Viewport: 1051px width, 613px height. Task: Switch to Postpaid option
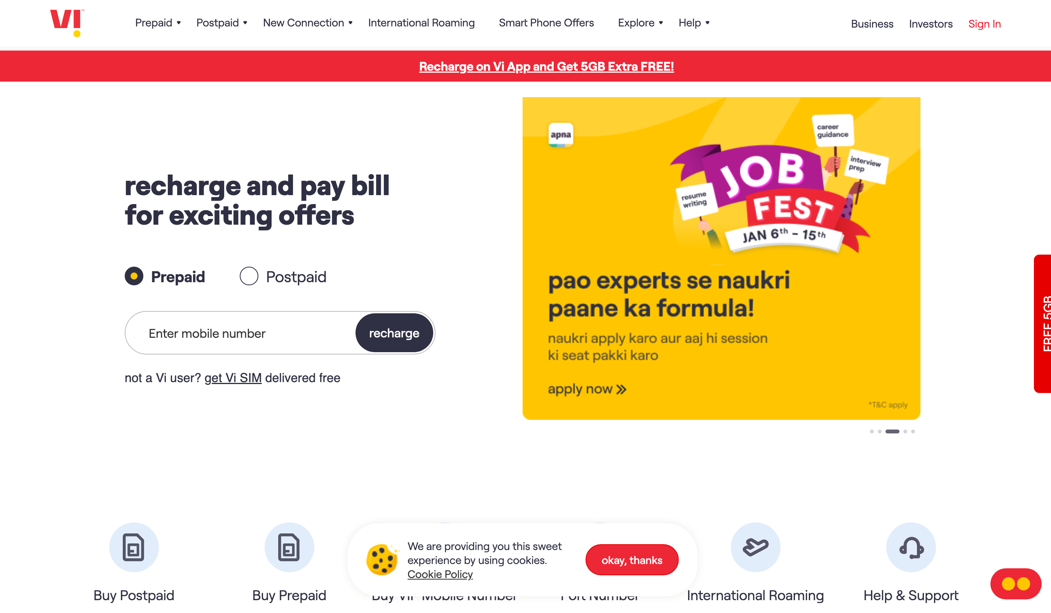pos(249,276)
